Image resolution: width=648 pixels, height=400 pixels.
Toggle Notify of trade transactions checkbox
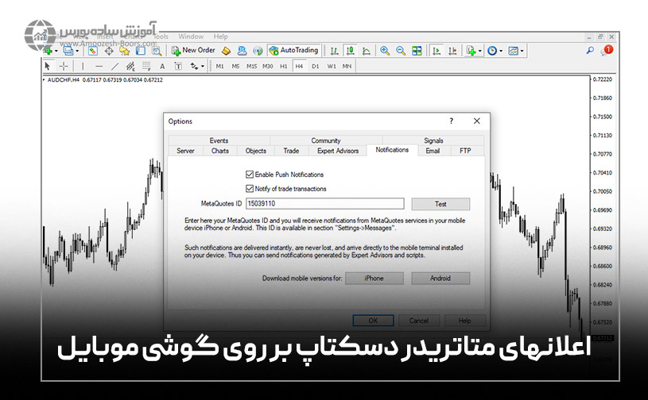click(250, 189)
